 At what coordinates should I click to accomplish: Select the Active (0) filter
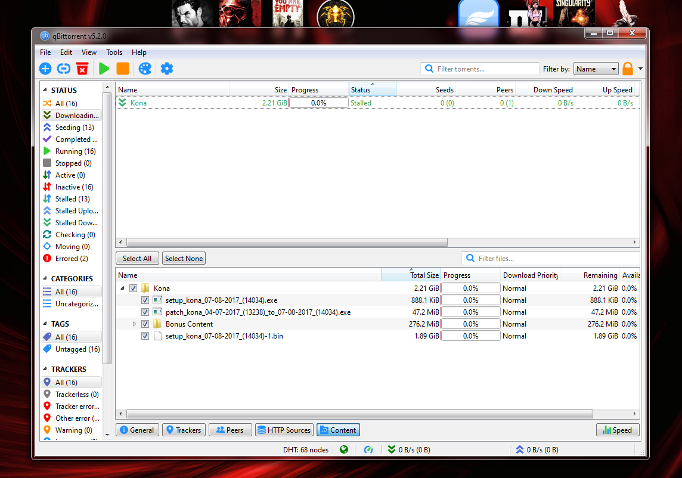(x=72, y=175)
